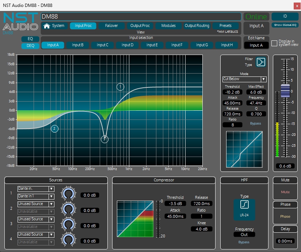Select Input G
301x252 pixels.
click(x=202, y=45)
